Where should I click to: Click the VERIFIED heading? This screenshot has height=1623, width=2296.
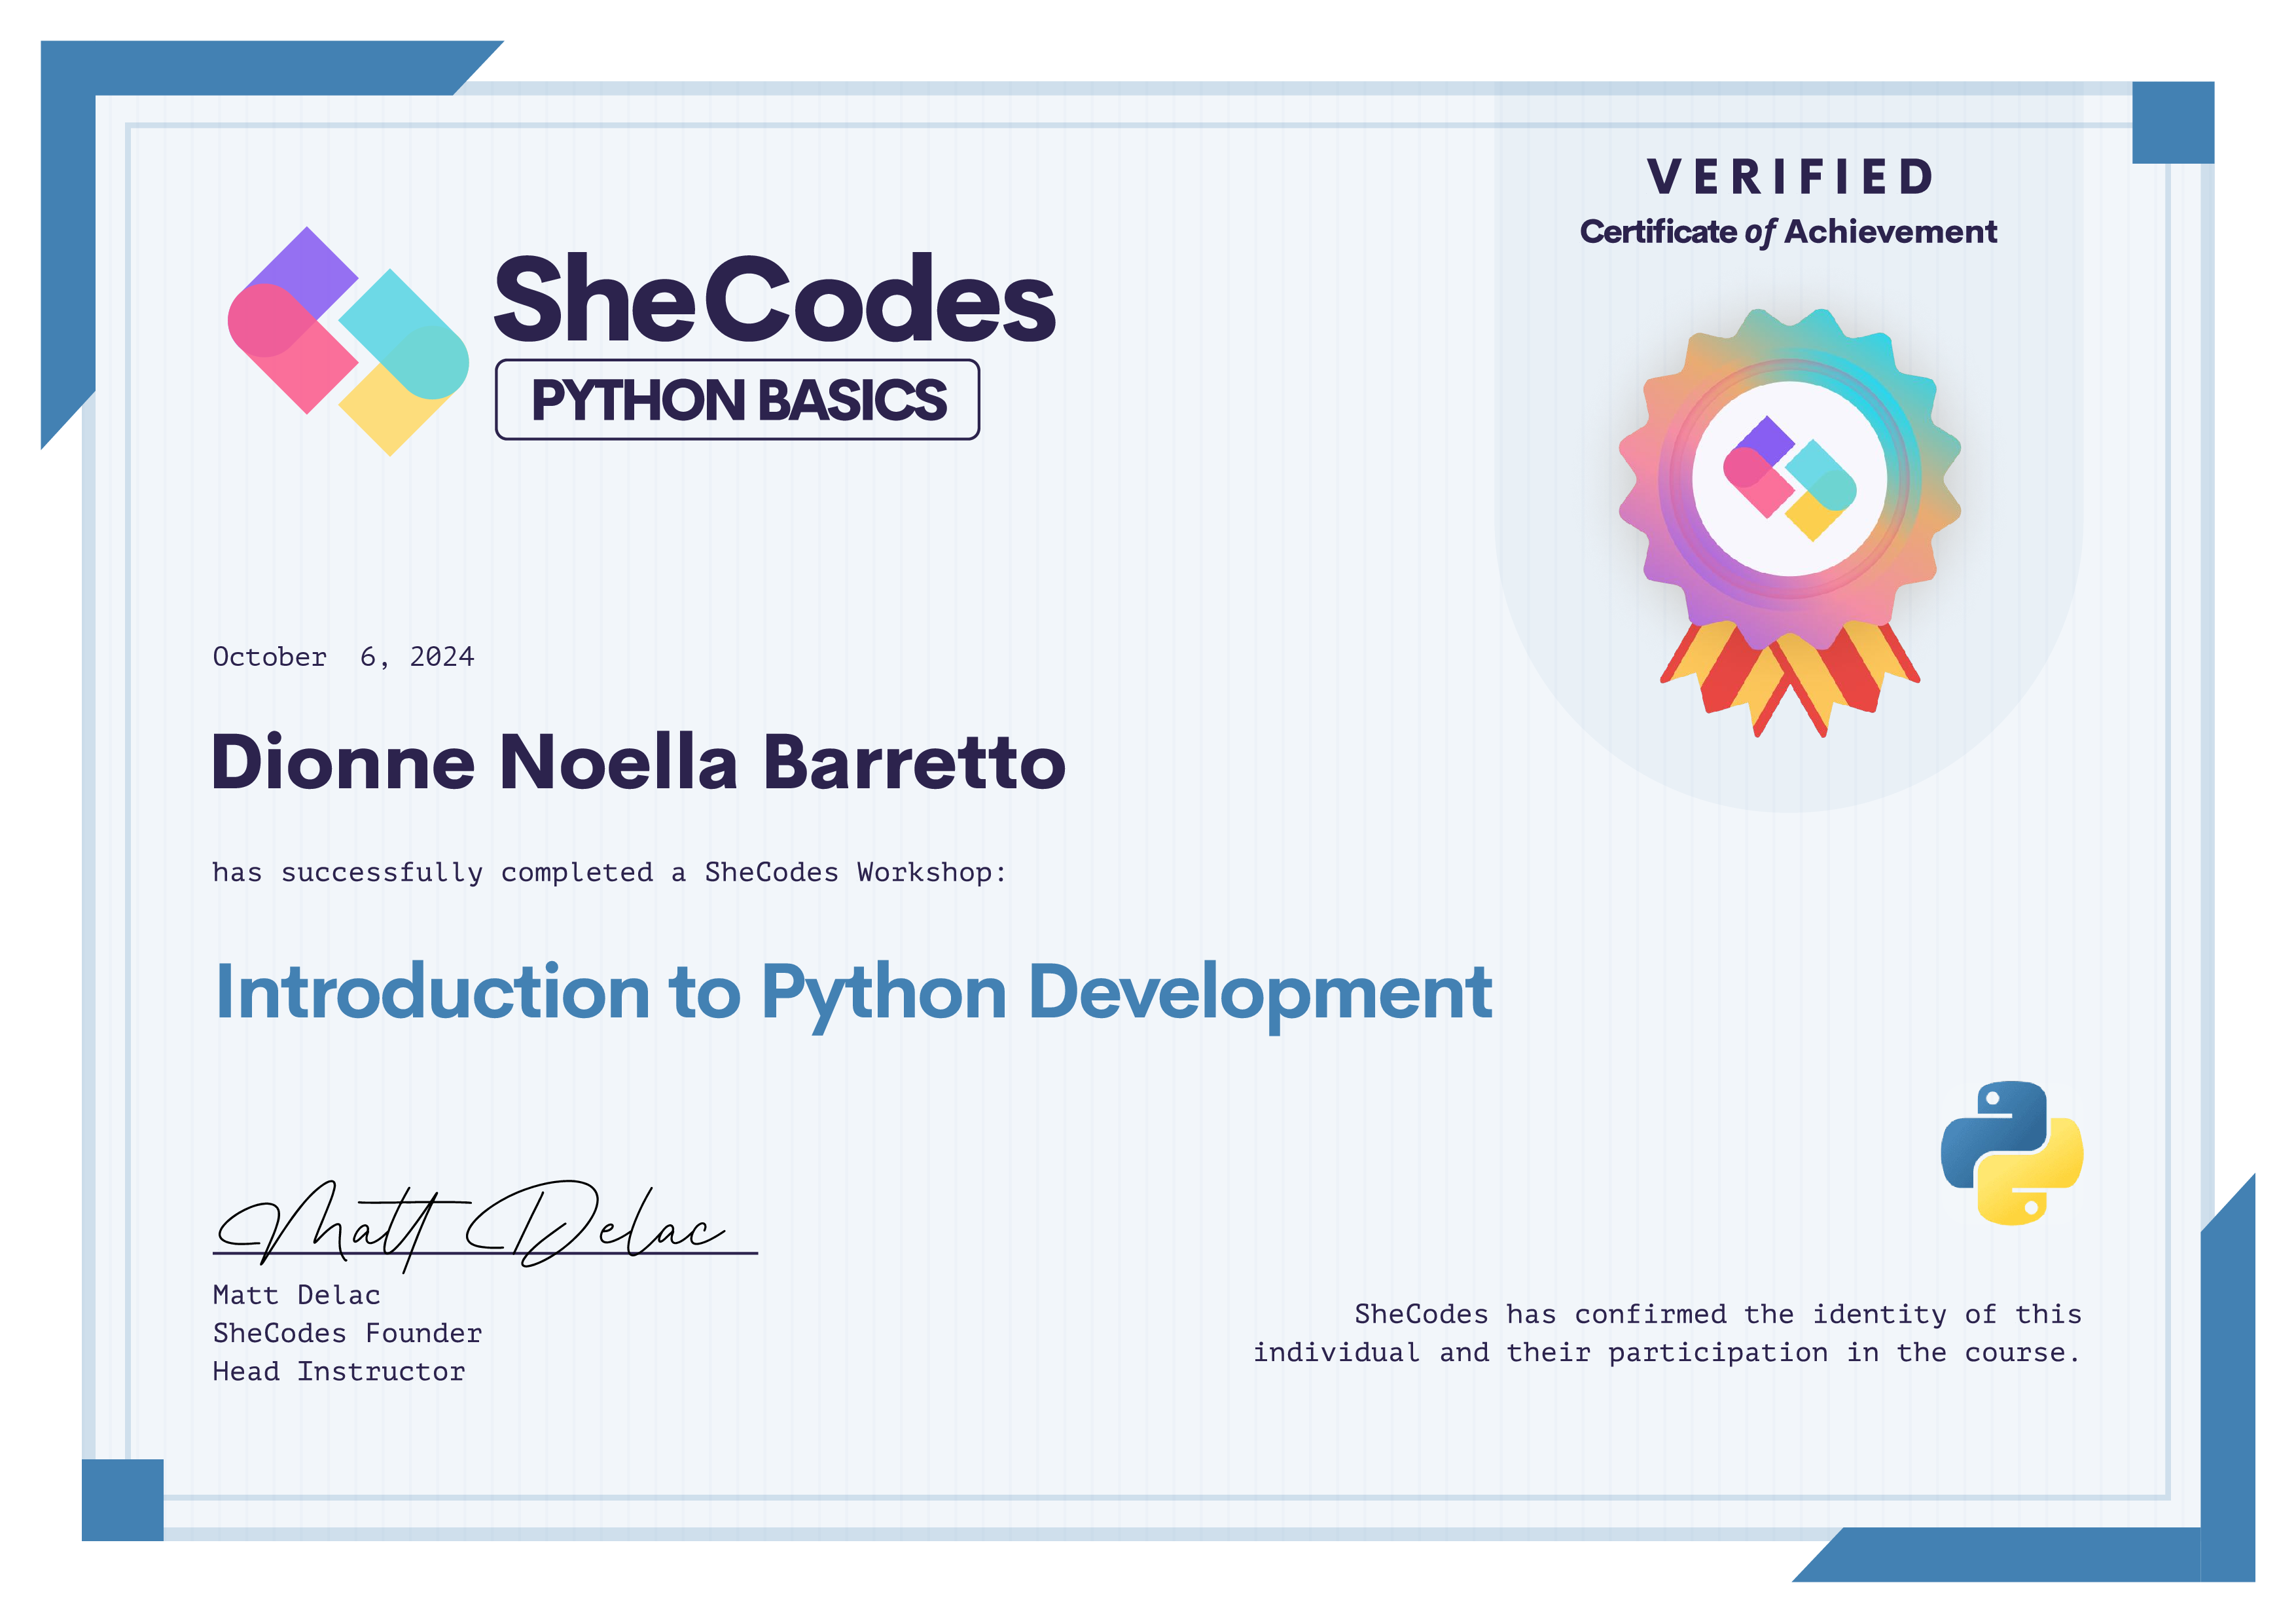[1789, 177]
